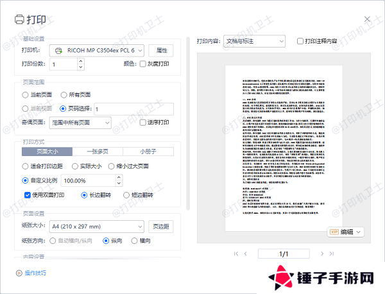Viewport: 385px width, 294px height.
Task: Open the 奇偶页面 dropdown
Action: [x=80, y=123]
